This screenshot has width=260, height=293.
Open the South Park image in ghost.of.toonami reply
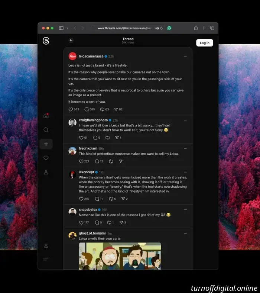click(x=120, y=256)
